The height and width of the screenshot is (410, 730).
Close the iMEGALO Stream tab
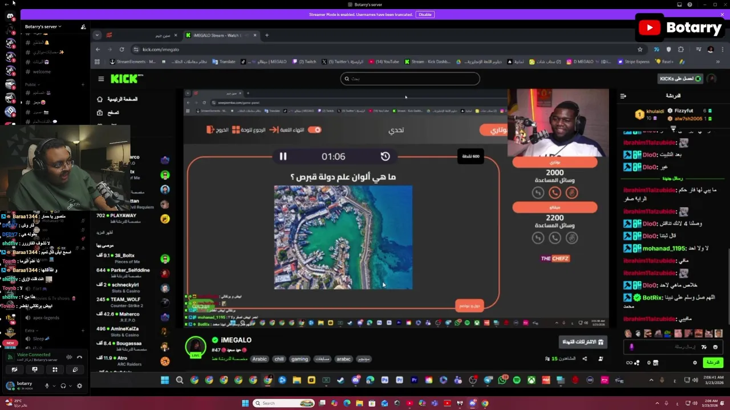pyautogui.click(x=255, y=35)
